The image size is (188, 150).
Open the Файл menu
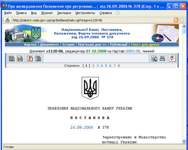(x=8, y=13)
